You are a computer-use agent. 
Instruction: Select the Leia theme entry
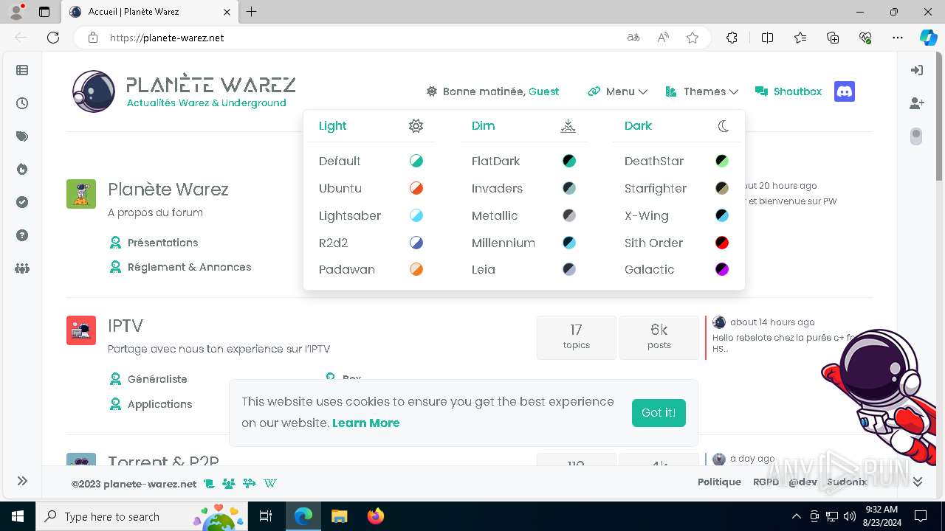pyautogui.click(x=523, y=269)
